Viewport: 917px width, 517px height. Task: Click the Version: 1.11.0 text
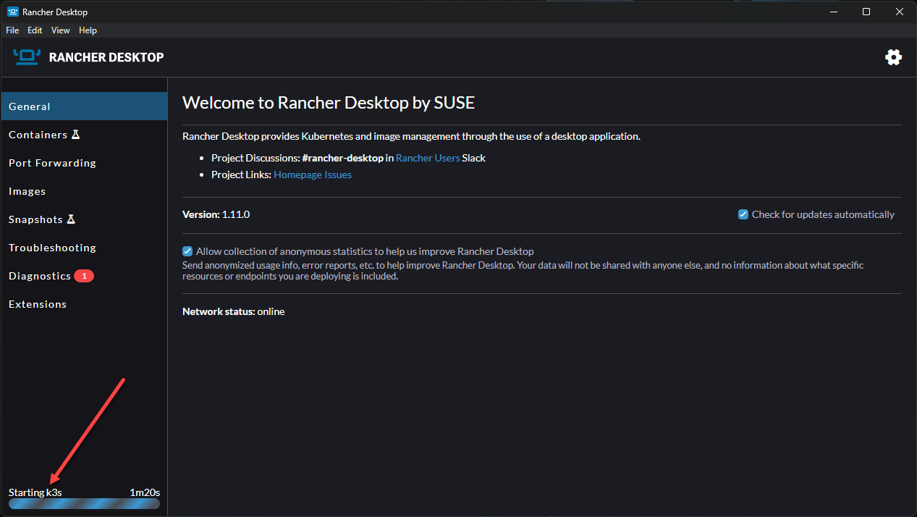coord(216,214)
